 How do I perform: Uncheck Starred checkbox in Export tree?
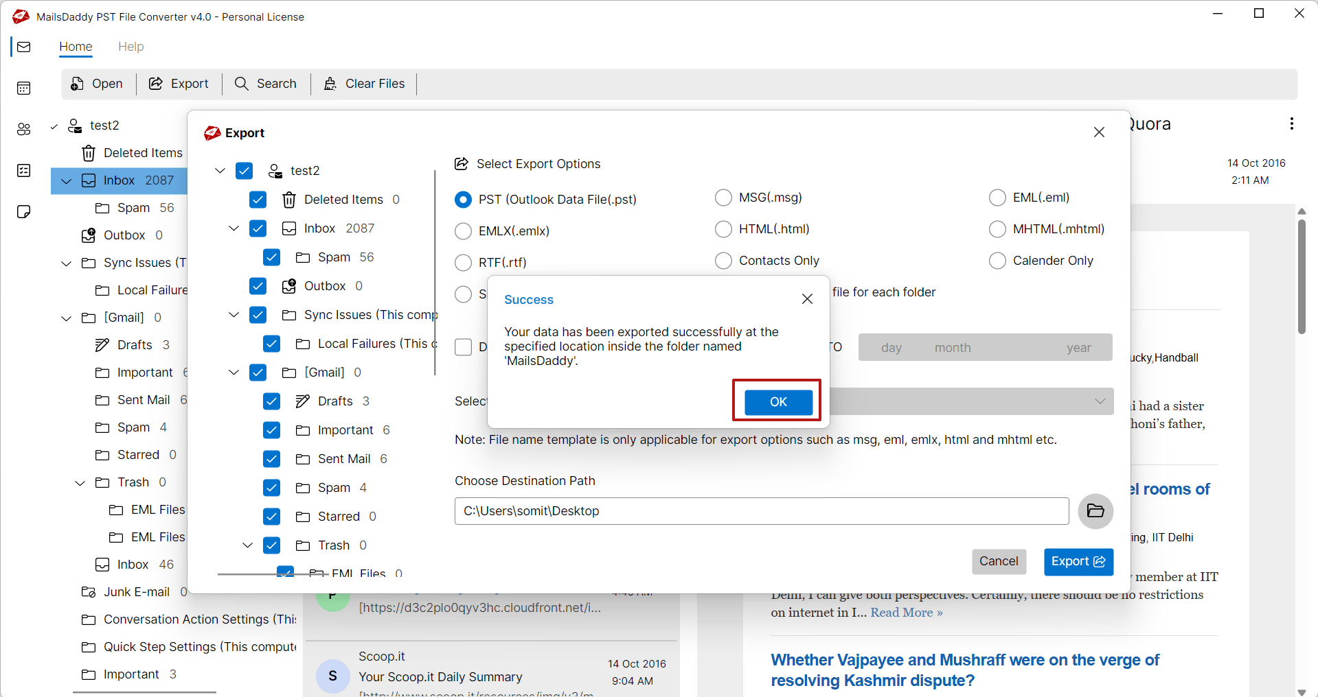271,517
